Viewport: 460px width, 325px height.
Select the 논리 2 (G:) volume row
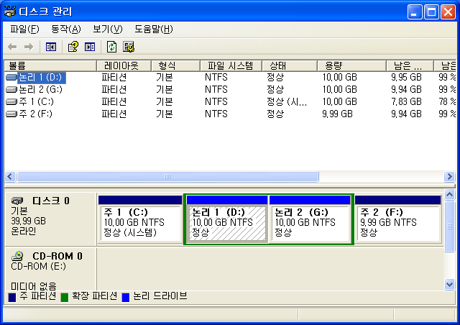pyautogui.click(x=230, y=89)
